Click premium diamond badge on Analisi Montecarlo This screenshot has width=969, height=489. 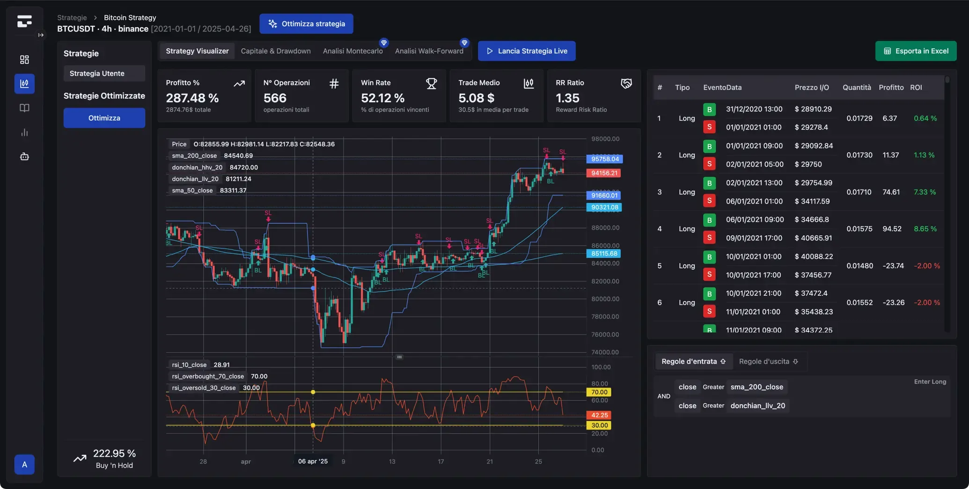(x=384, y=43)
